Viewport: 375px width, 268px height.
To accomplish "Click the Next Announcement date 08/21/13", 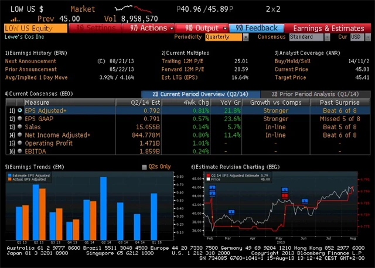I will pos(122,61).
